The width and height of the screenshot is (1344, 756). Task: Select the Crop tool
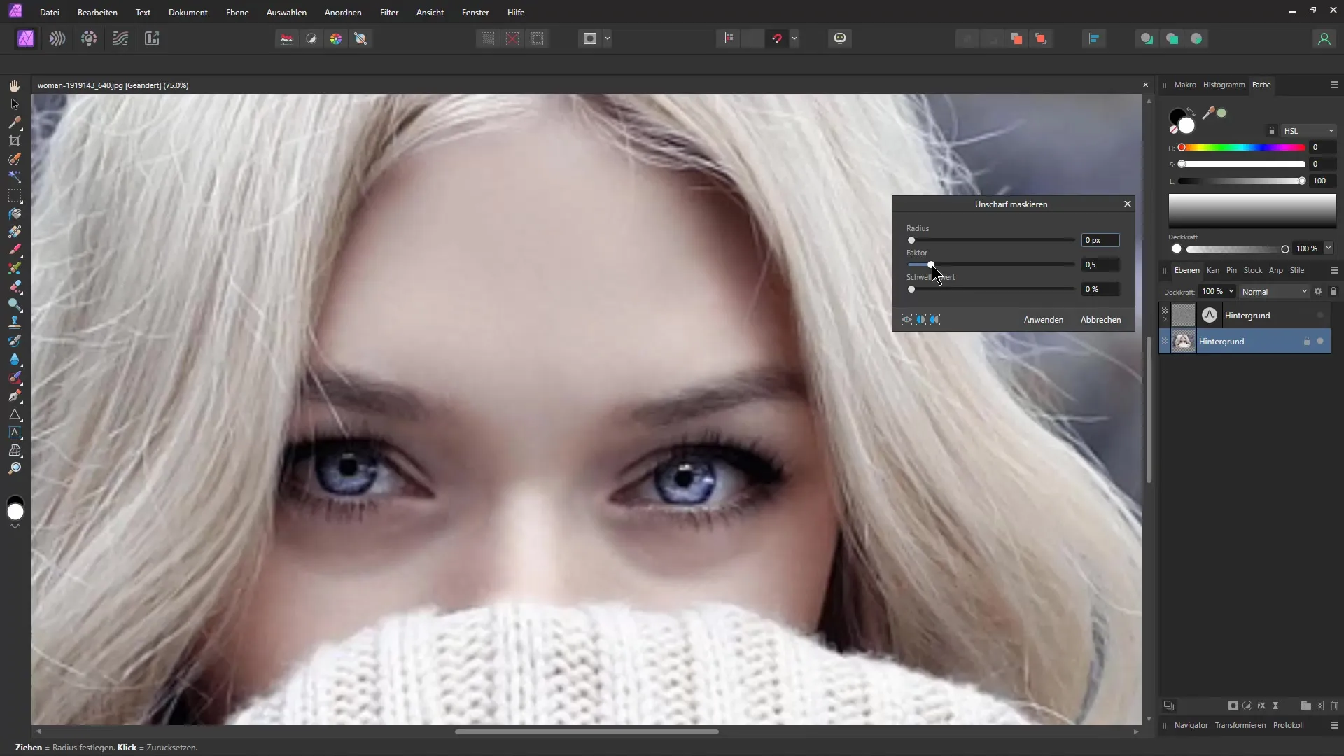point(15,141)
